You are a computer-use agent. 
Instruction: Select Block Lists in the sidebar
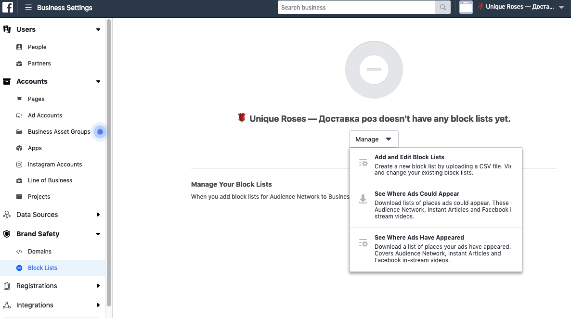click(x=52, y=268)
